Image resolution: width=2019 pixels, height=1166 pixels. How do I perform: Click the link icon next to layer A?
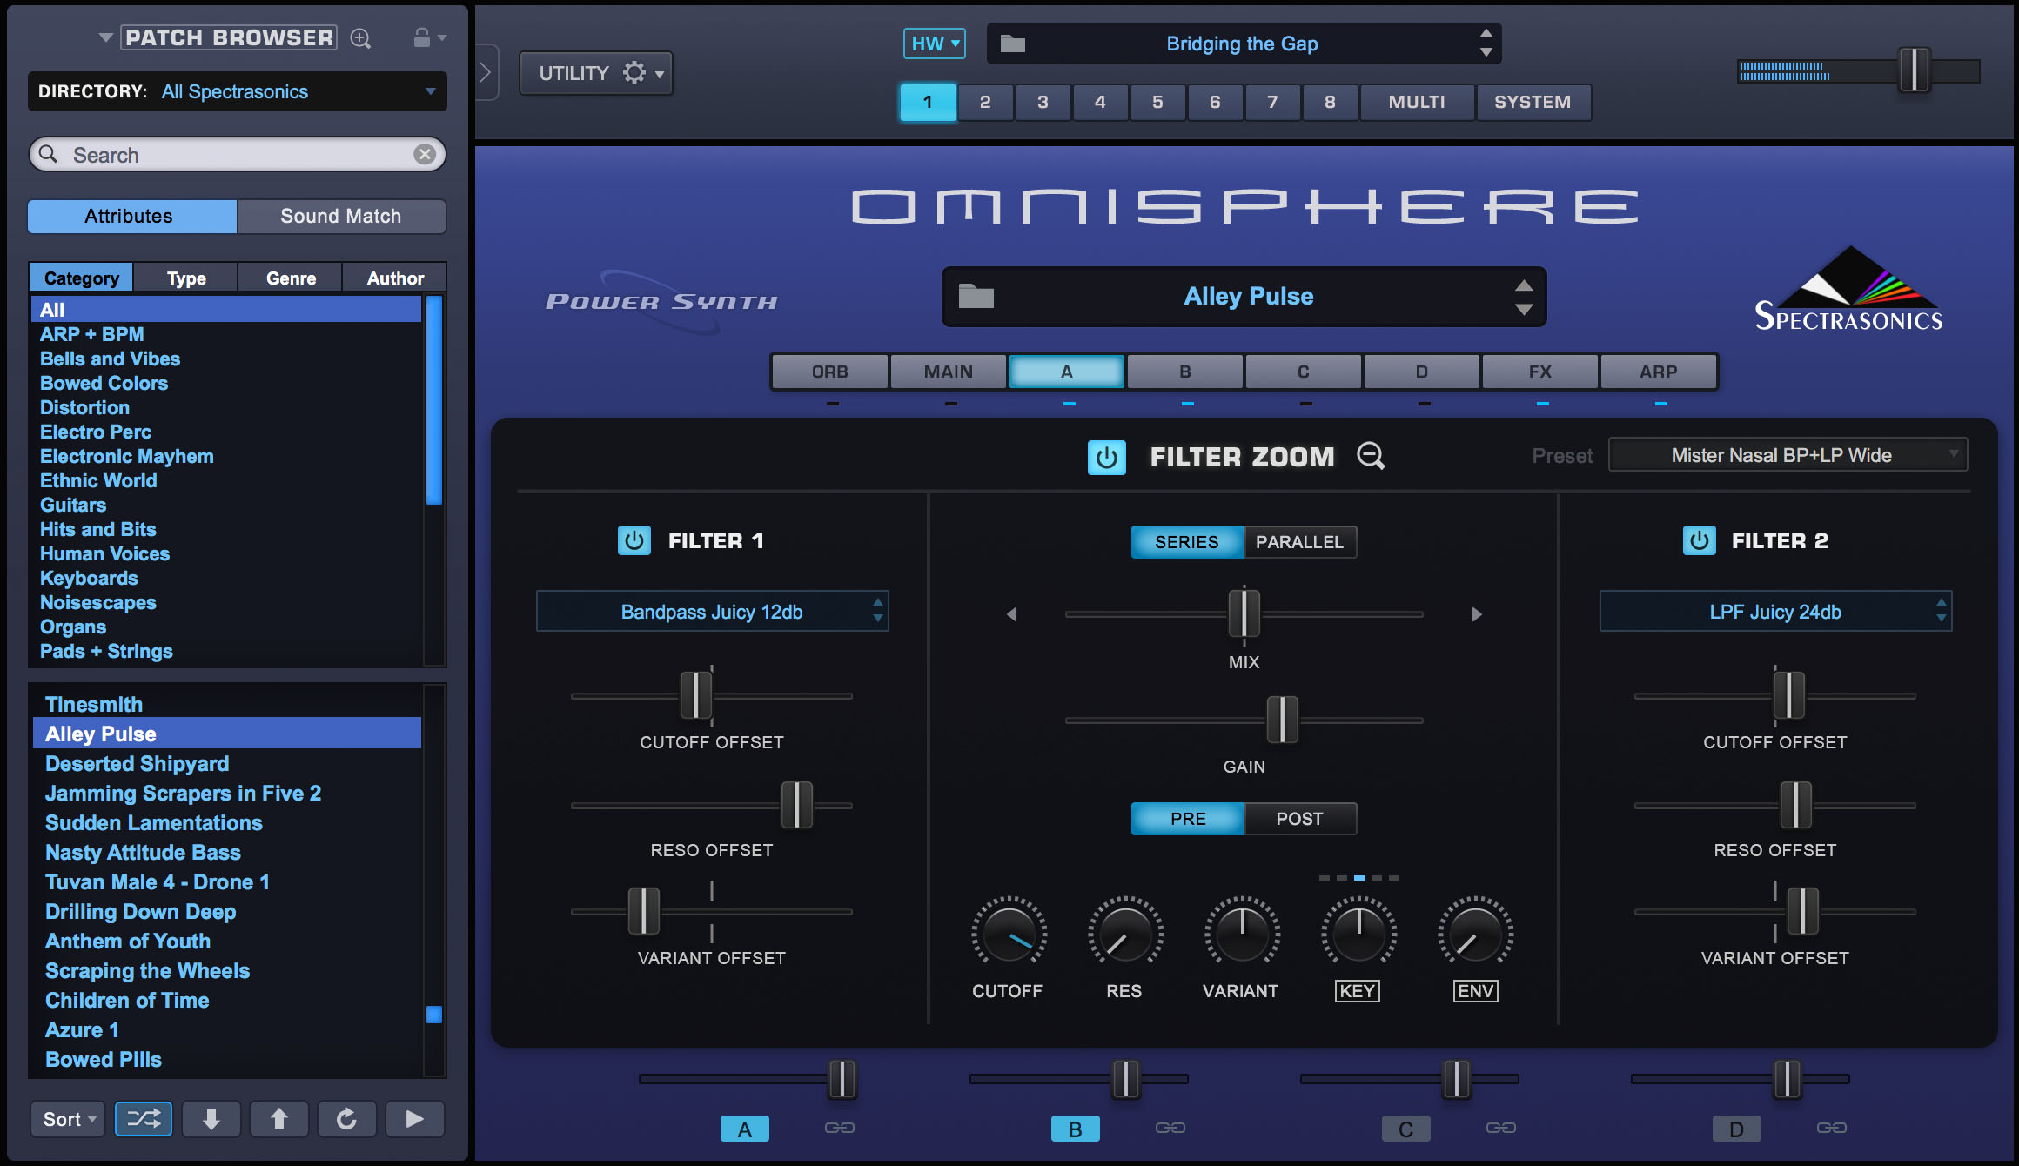pyautogui.click(x=840, y=1128)
